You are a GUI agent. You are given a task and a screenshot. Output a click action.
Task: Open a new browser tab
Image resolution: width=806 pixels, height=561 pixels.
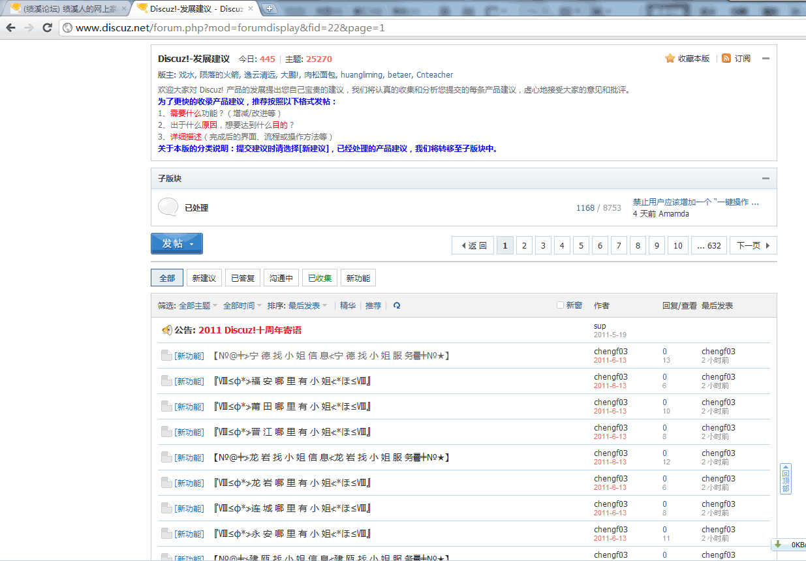(x=270, y=8)
